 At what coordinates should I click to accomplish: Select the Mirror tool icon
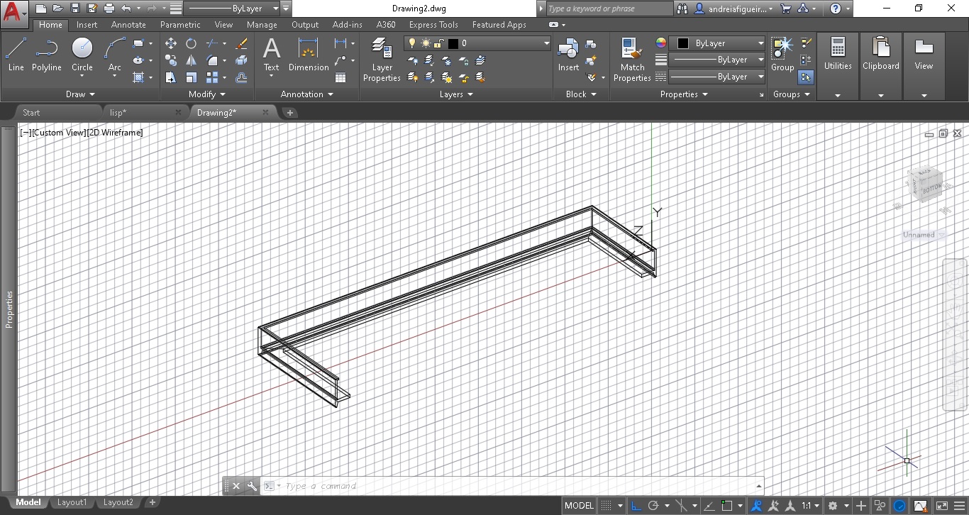[191, 60]
